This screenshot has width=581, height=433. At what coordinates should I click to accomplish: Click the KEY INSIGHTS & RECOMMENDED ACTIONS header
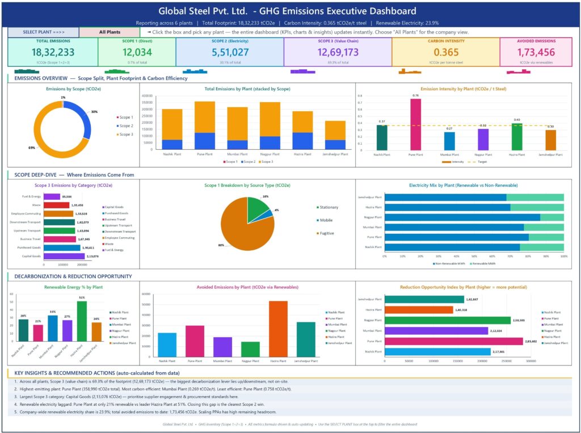coord(97,373)
